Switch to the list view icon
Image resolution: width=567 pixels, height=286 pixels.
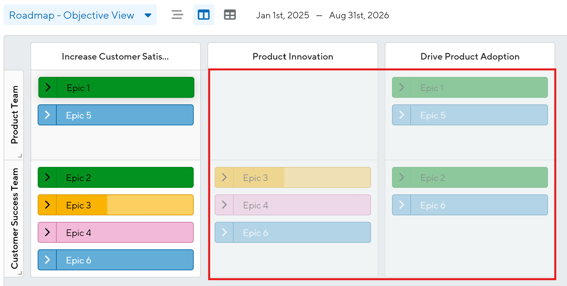(177, 15)
